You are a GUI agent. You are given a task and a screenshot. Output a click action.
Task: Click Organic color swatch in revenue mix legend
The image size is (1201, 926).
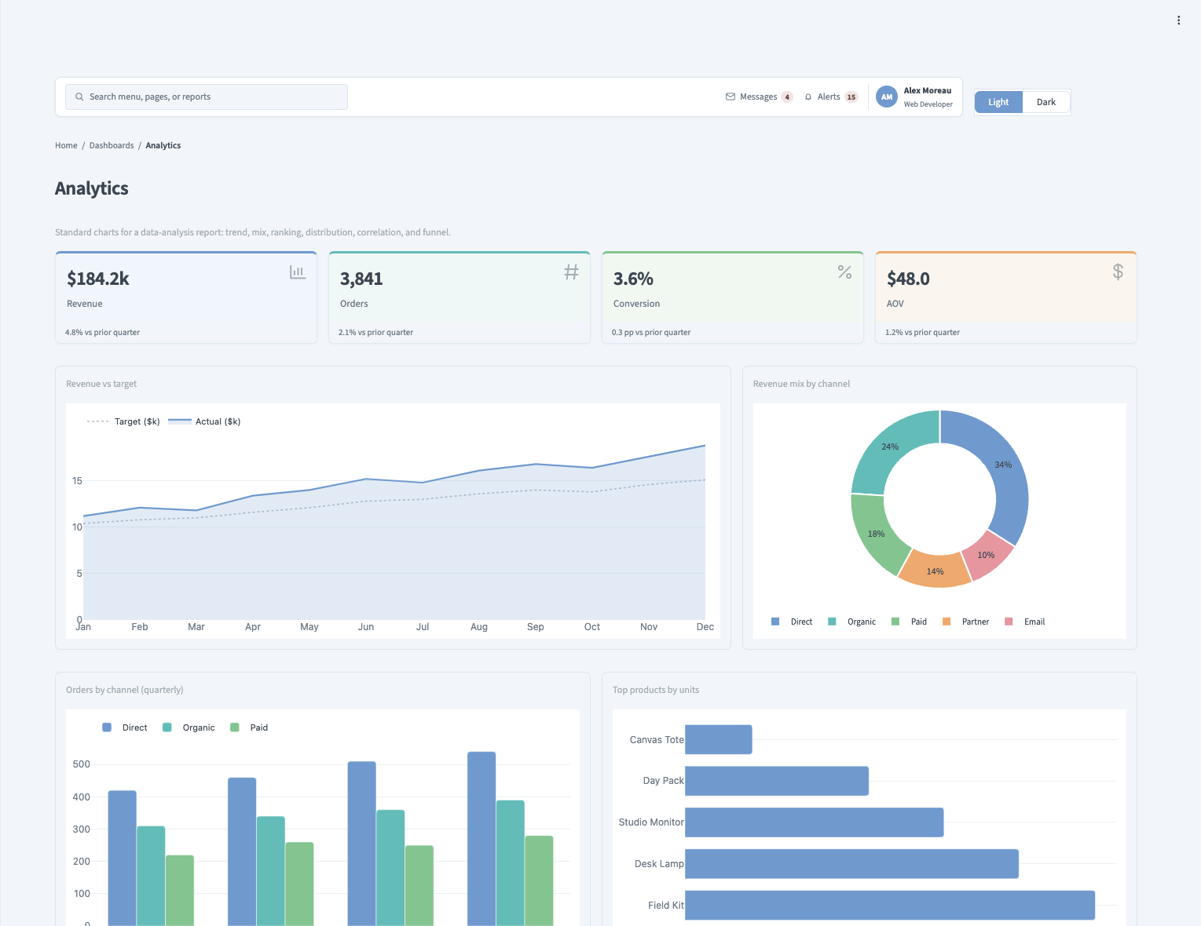coord(832,622)
